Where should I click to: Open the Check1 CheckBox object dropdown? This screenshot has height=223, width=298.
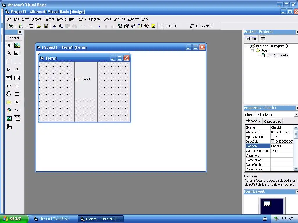point(296,115)
